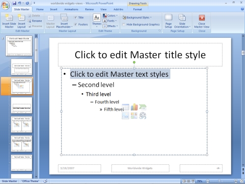Viewport: 245px width, 184px height.
Task: Open the Background Styles dropdown
Action: [137, 17]
